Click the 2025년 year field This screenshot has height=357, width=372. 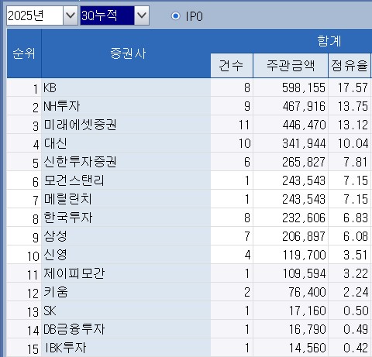click(x=35, y=15)
